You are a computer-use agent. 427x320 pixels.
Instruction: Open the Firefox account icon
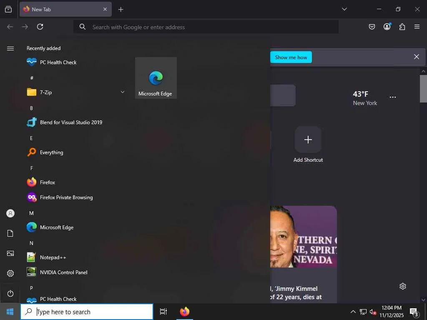(x=387, y=27)
